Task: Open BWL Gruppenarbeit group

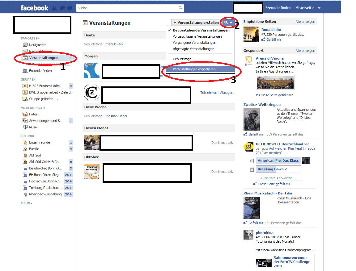Action: click(51, 92)
